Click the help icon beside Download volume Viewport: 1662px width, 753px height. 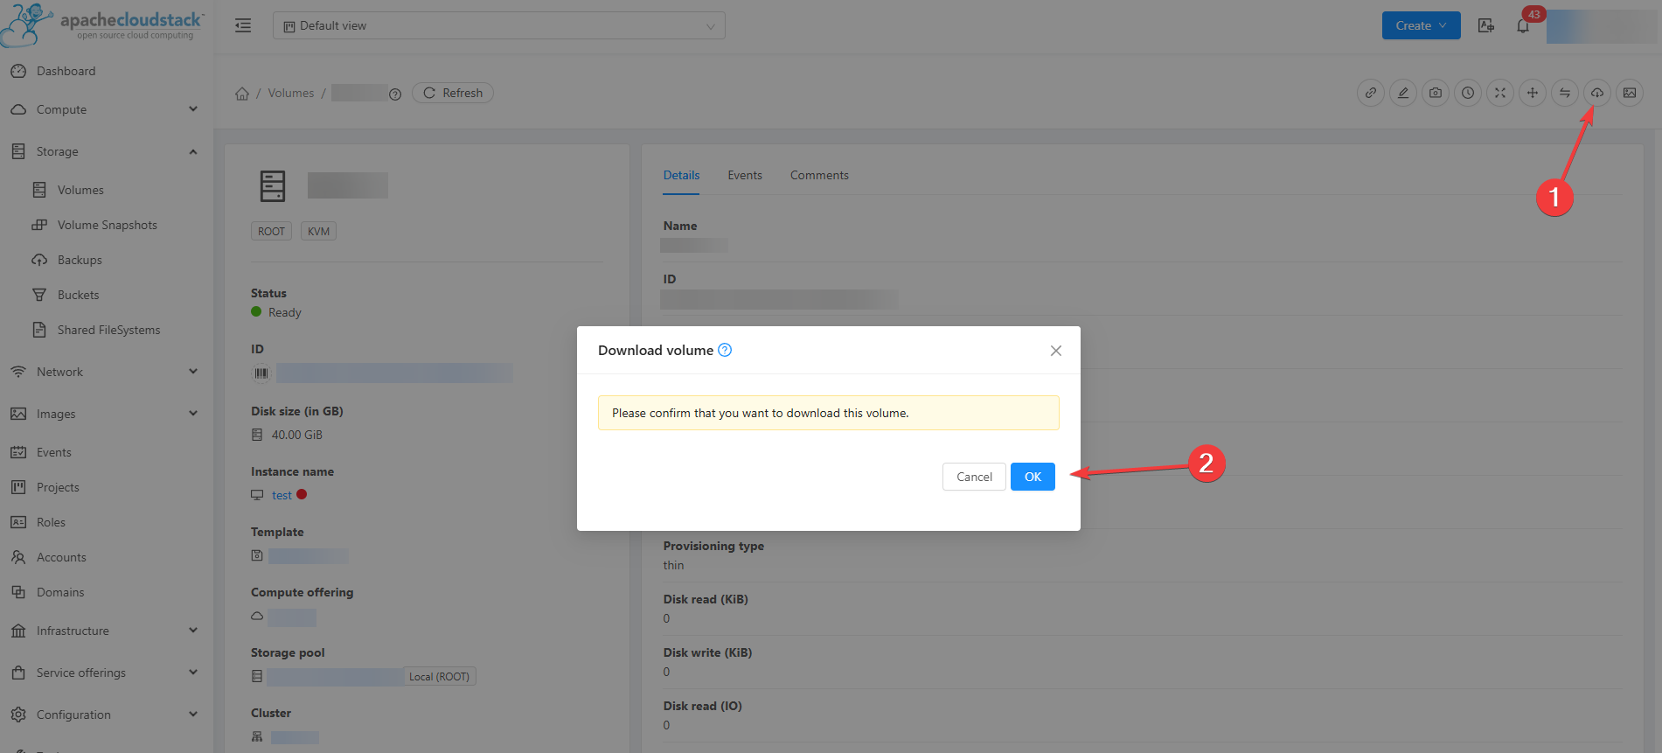(x=725, y=350)
